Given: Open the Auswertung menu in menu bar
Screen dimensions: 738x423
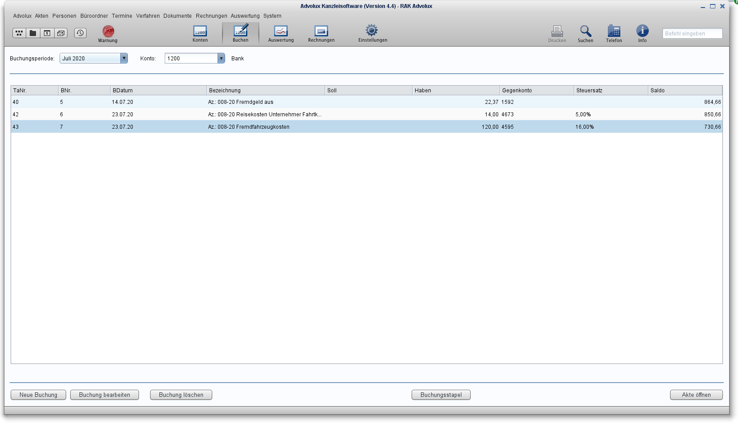Looking at the screenshot, I should tap(245, 16).
